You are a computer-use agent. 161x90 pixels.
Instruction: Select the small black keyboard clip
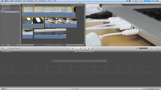click(x=27, y=33)
